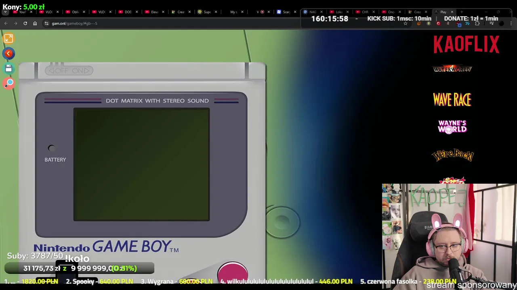Switch to the 'CHR' YouTube tab
Screen dimensions: 517x290
tap(365, 12)
